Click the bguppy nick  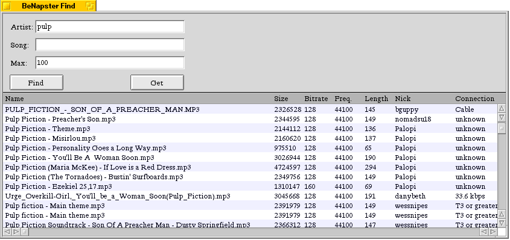click(x=407, y=109)
